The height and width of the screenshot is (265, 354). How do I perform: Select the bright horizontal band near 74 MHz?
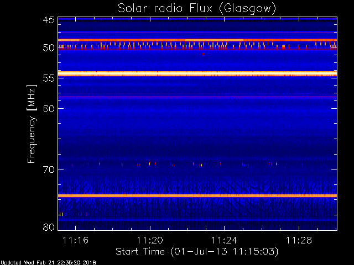197,195
